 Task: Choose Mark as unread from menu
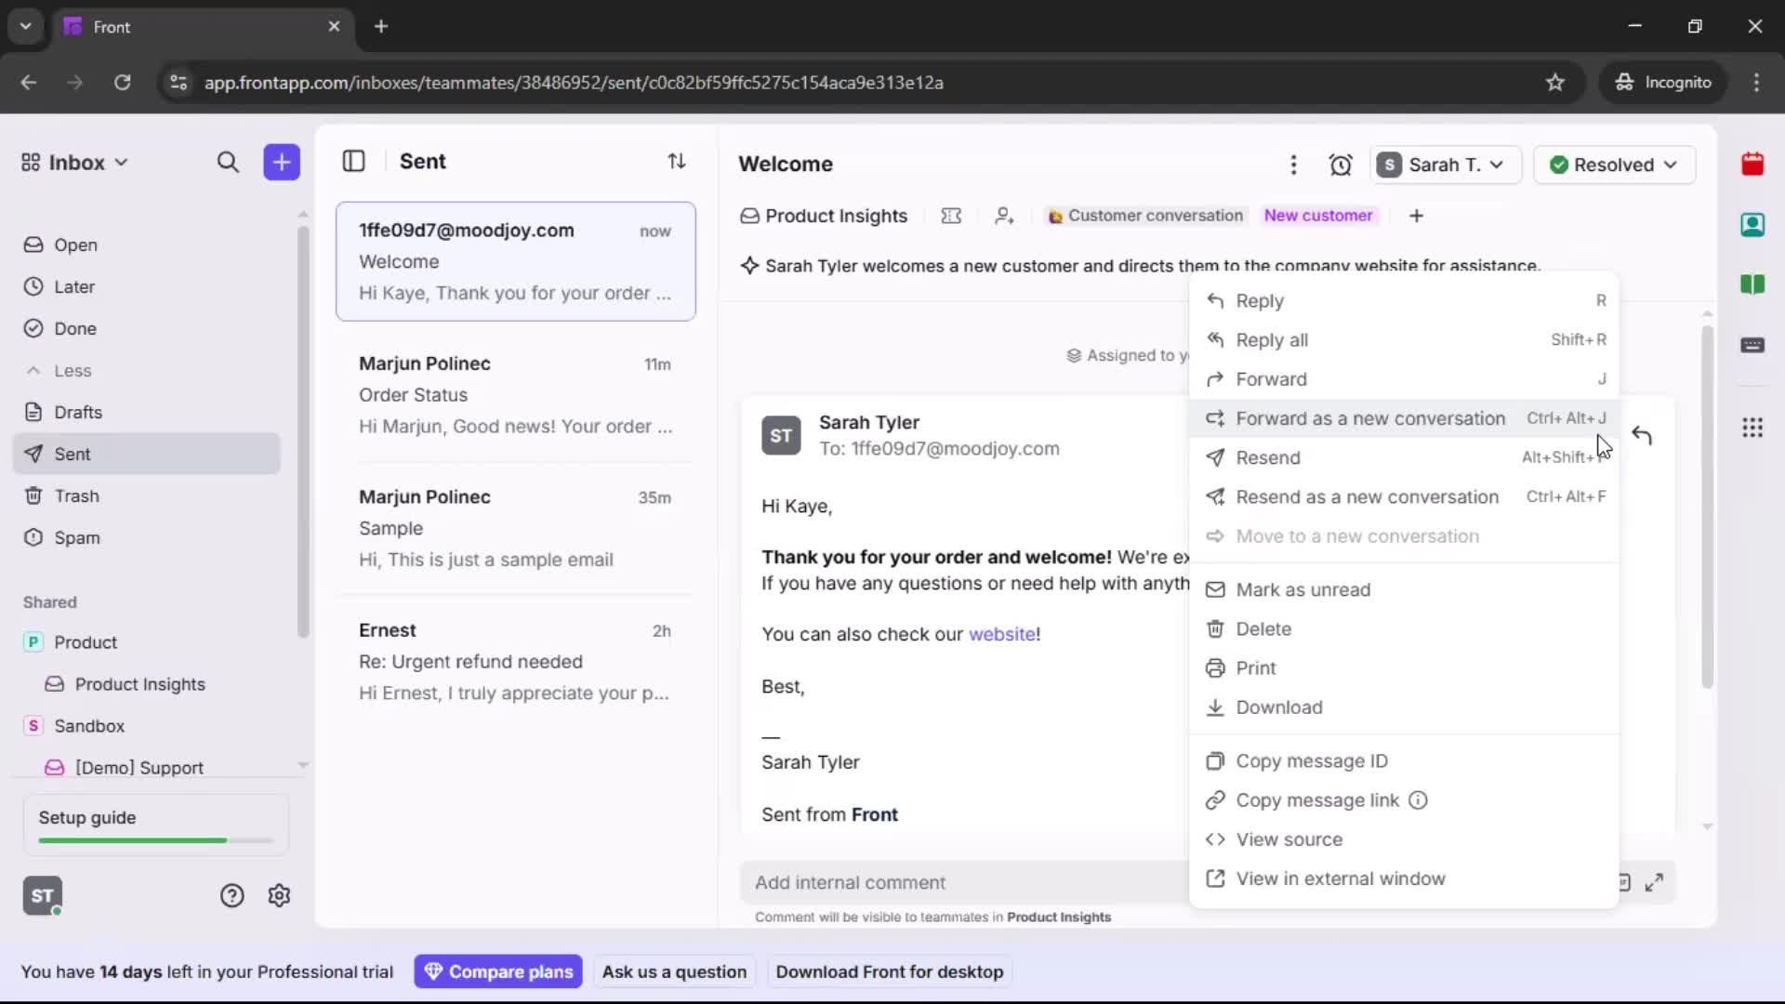1302,589
